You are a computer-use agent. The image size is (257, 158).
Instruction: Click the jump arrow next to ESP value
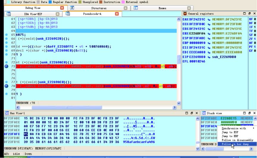(x=209, y=38)
